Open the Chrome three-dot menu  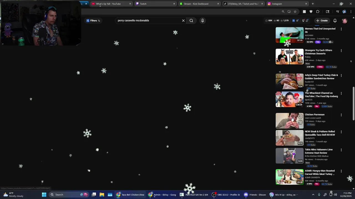click(x=351, y=12)
